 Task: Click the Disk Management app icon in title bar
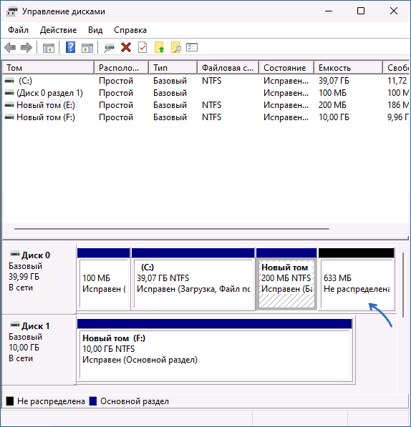12,11
